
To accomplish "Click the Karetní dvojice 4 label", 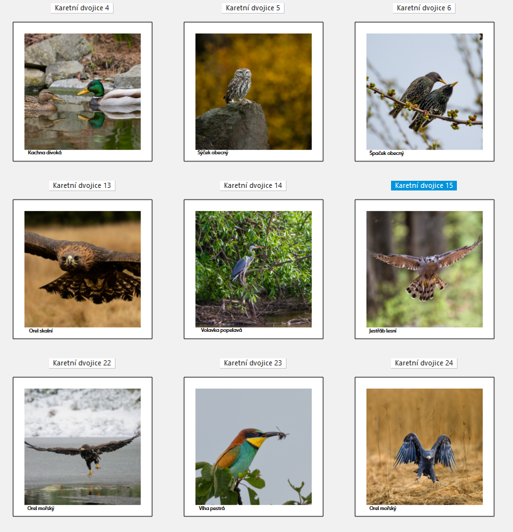I will tap(82, 8).
